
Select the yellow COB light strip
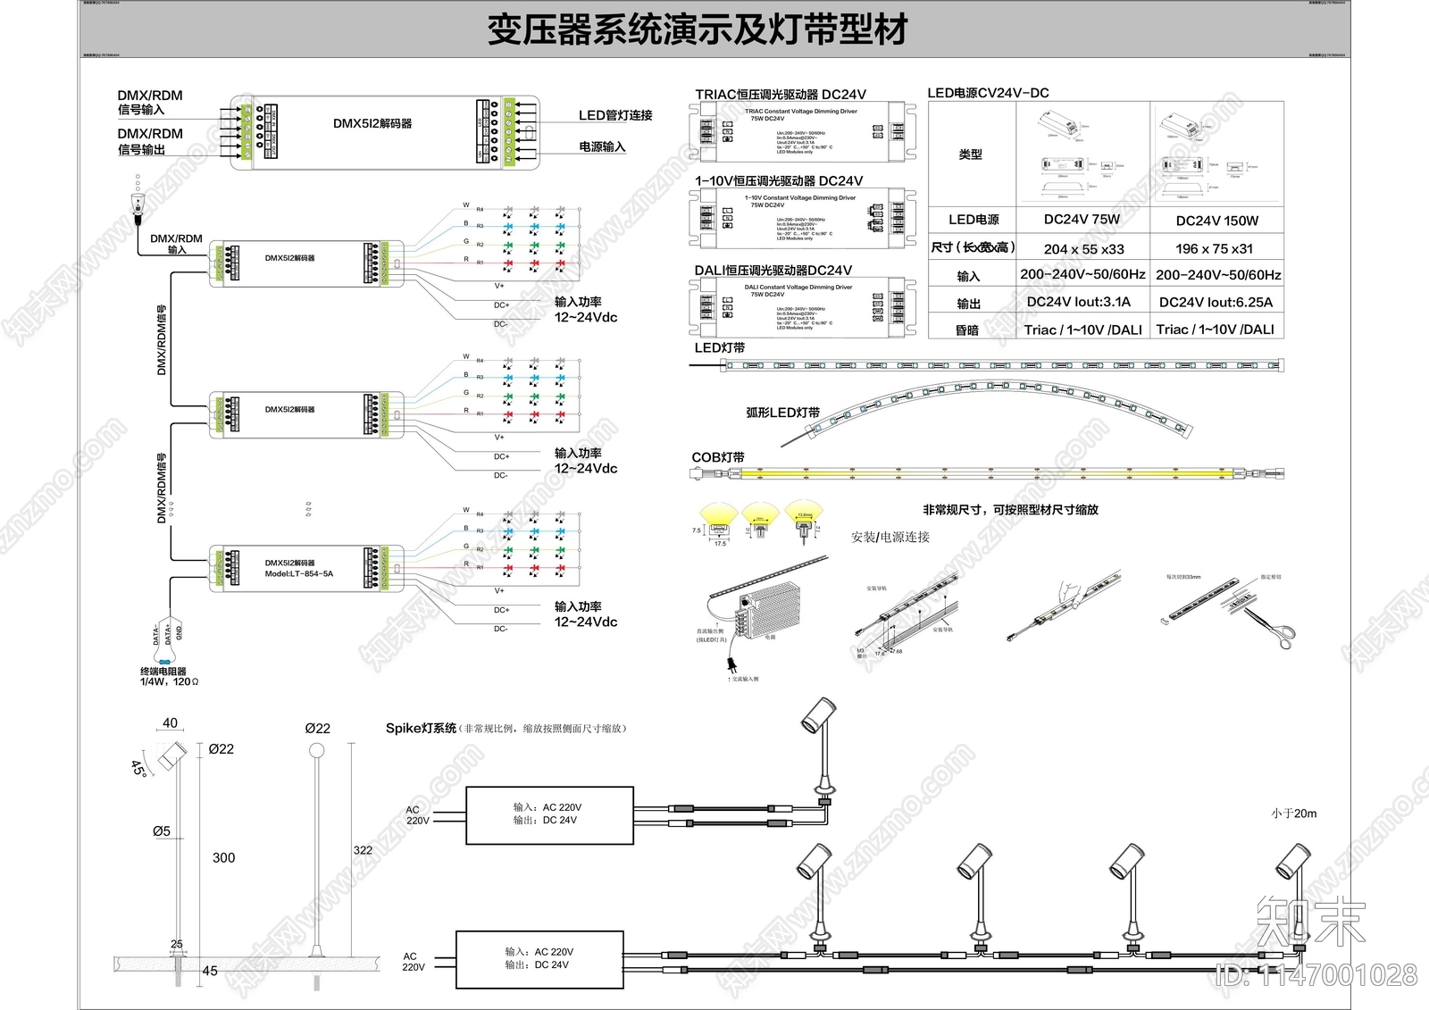click(987, 473)
